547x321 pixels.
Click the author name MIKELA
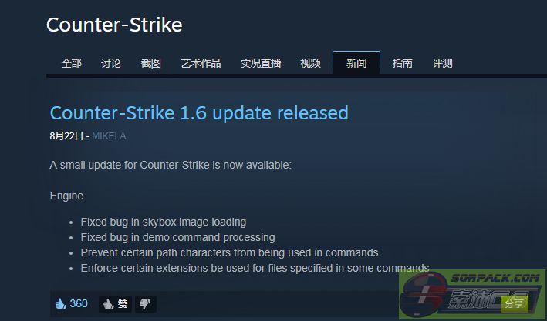point(109,135)
